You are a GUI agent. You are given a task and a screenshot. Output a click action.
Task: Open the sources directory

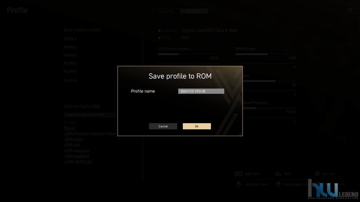coord(77,151)
